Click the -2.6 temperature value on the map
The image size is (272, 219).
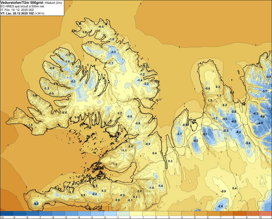[220, 206]
